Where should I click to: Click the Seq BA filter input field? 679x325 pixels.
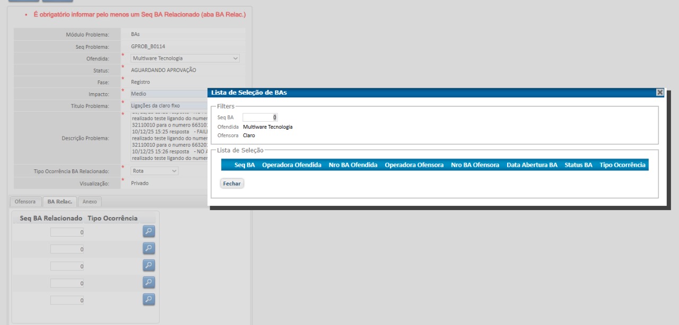260,117
